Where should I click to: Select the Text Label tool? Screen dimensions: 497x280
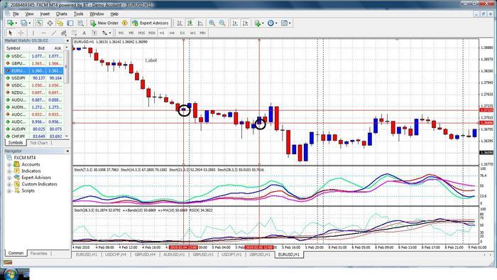(94, 33)
